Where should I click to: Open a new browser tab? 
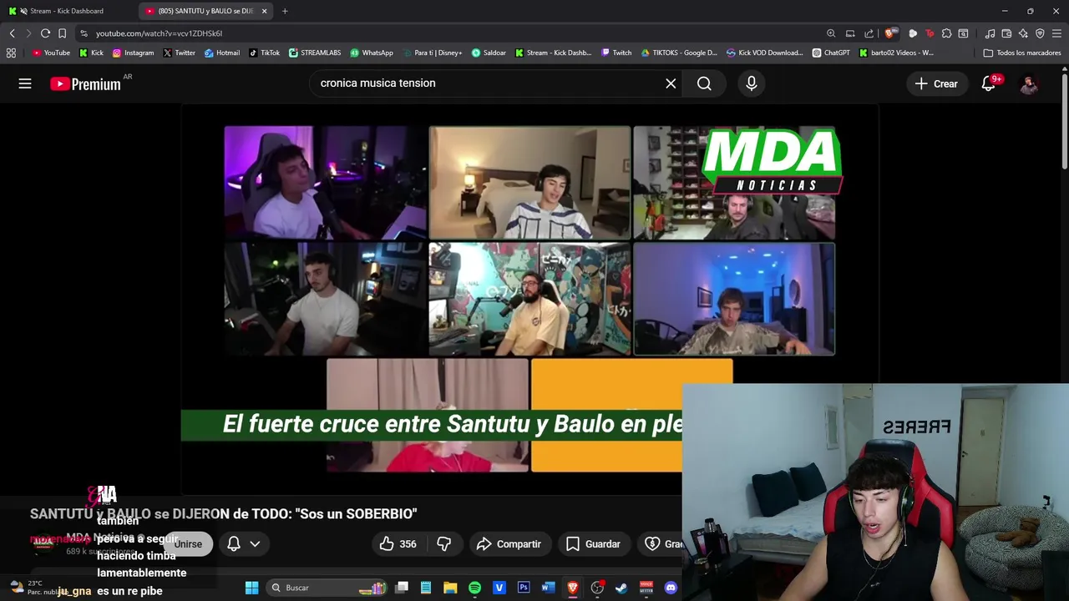click(x=285, y=11)
